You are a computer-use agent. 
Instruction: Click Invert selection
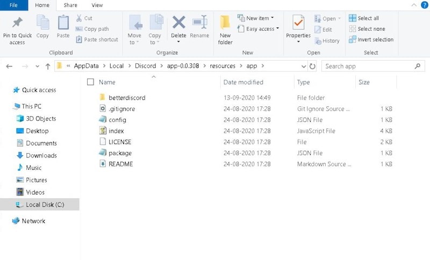[x=371, y=39]
